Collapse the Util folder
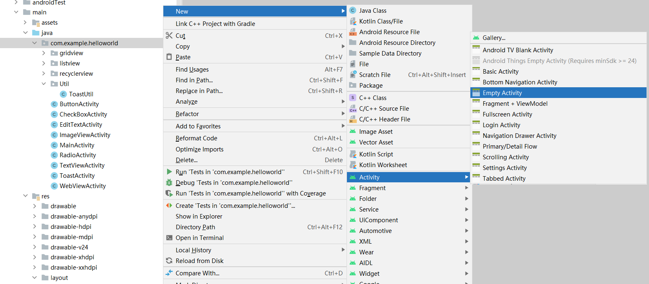 (x=44, y=84)
